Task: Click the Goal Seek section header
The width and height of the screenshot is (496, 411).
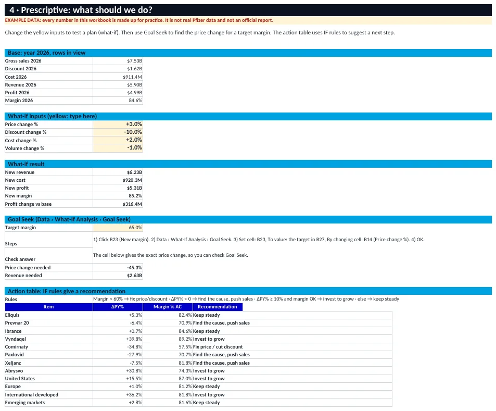Action: [248, 219]
